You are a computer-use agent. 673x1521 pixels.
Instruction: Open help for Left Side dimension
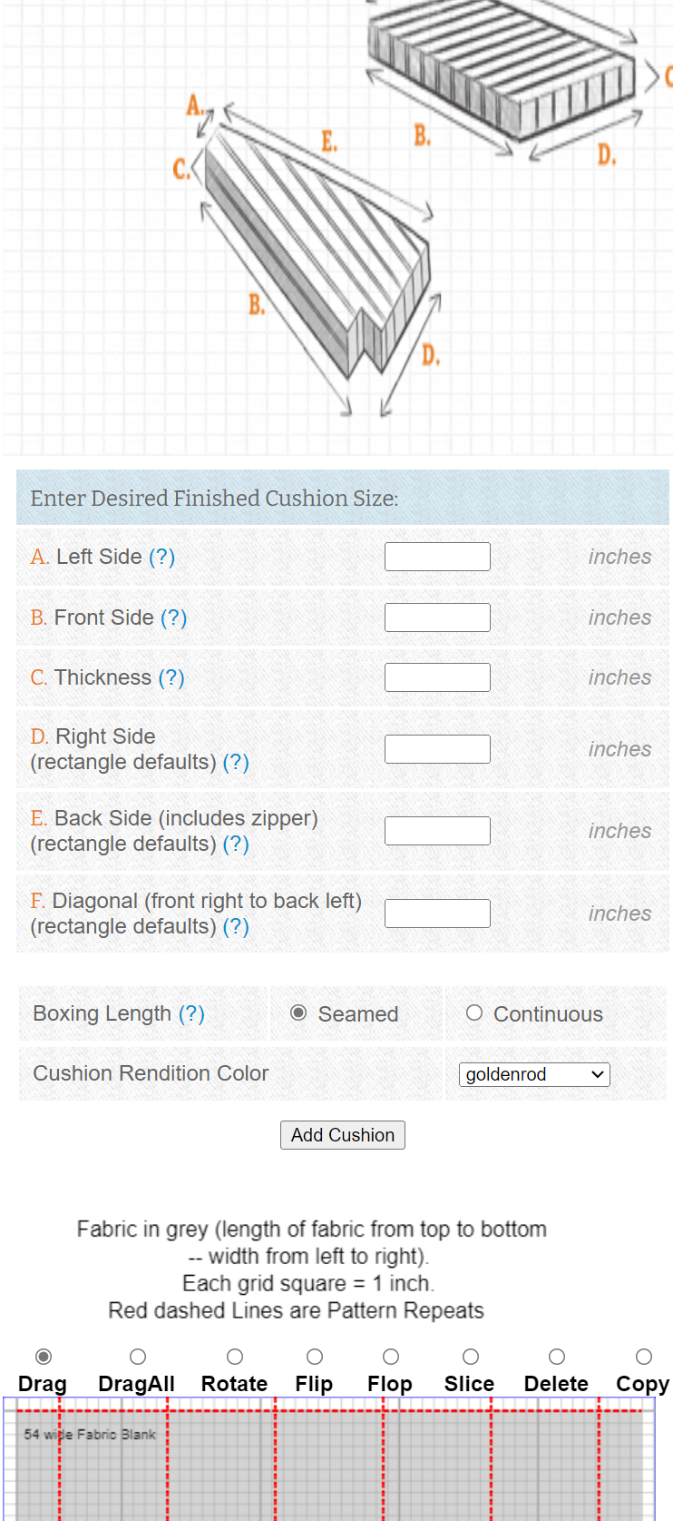[161, 557]
